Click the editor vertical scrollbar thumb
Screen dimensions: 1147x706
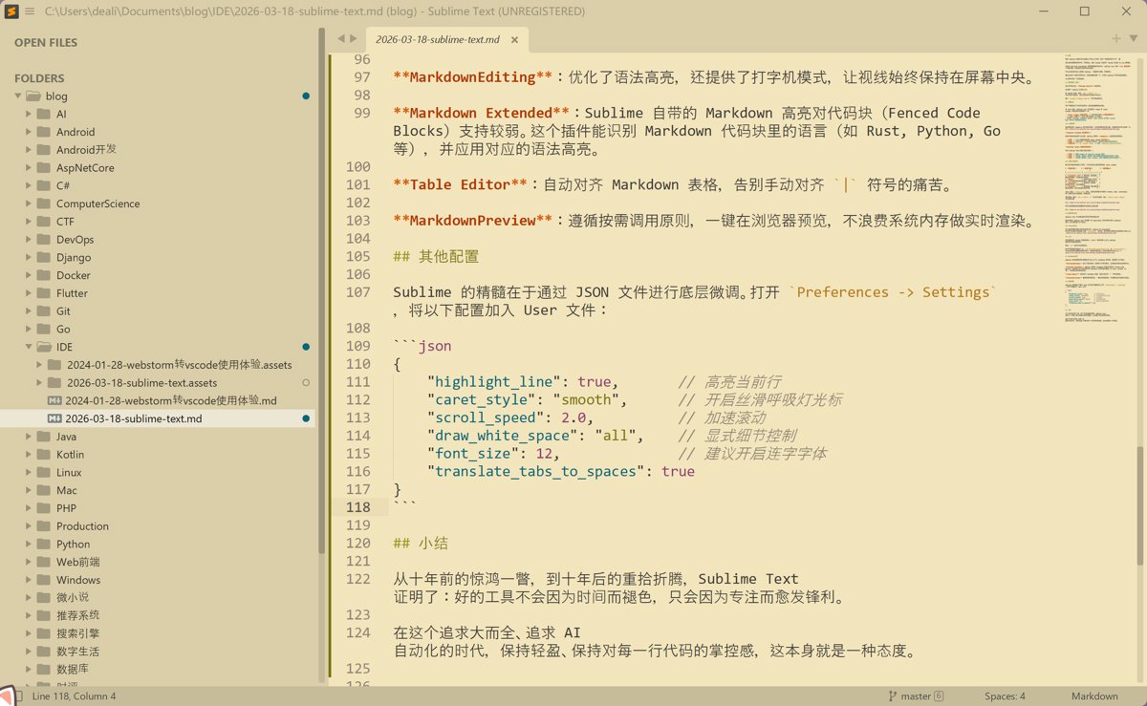coord(1139,506)
